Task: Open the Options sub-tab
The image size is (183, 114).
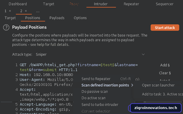Action: (80, 18)
